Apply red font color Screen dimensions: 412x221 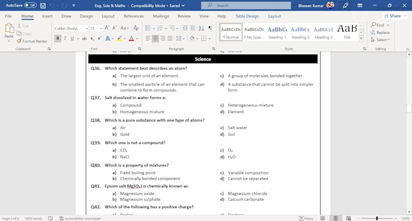tap(131, 39)
